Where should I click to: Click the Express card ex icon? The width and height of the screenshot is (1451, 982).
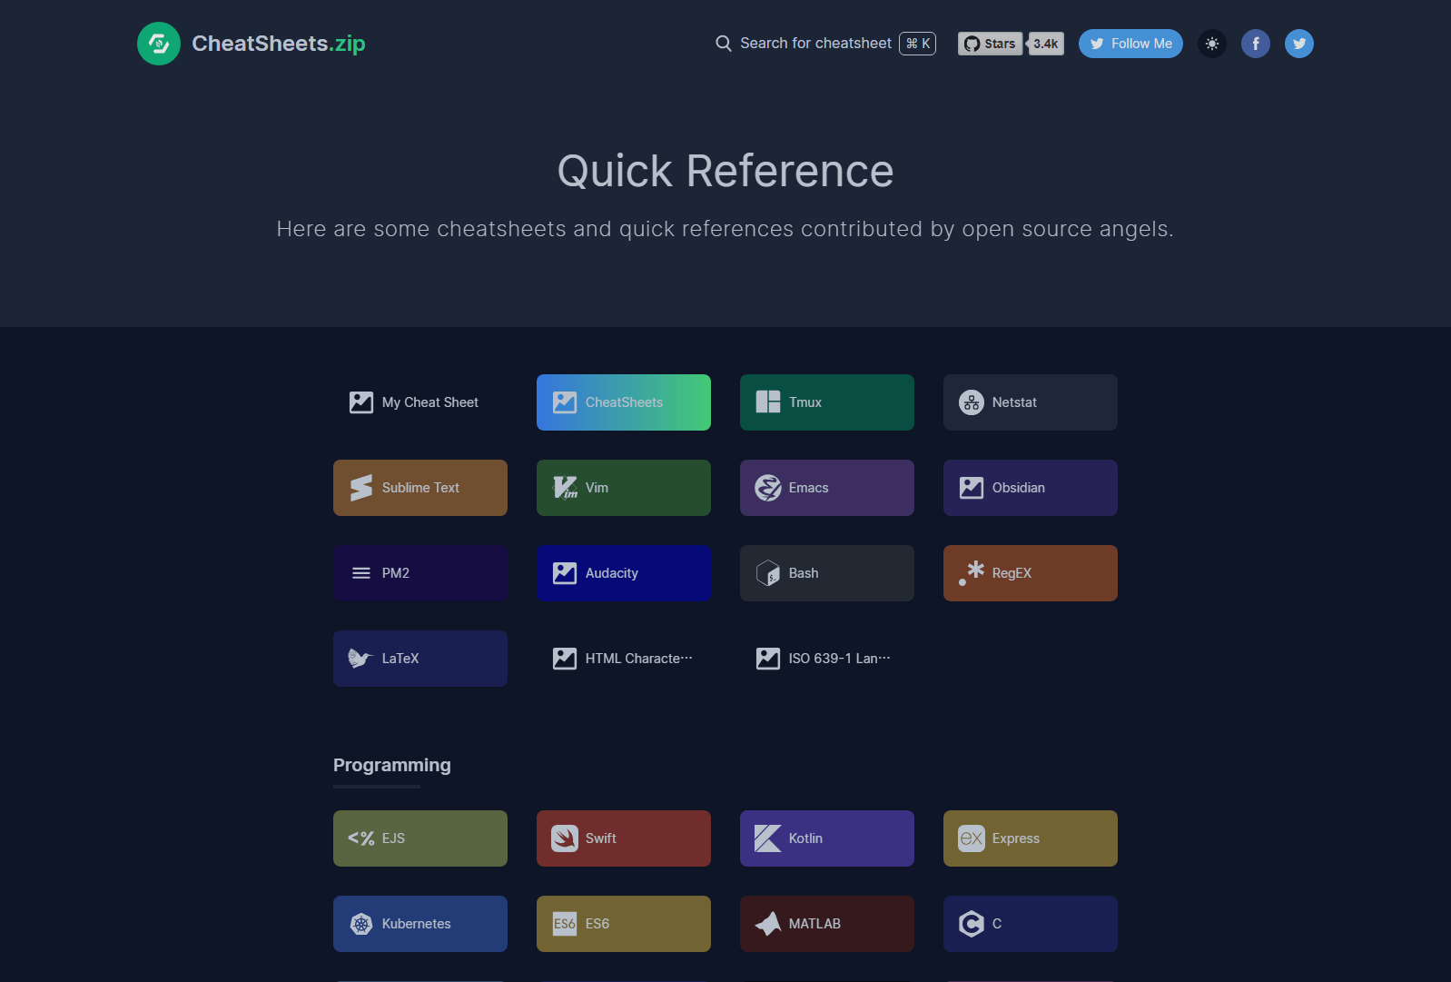tap(972, 838)
